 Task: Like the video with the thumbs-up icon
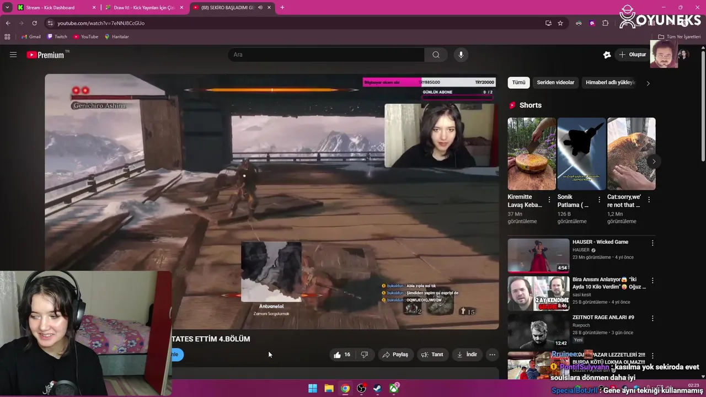point(342,355)
